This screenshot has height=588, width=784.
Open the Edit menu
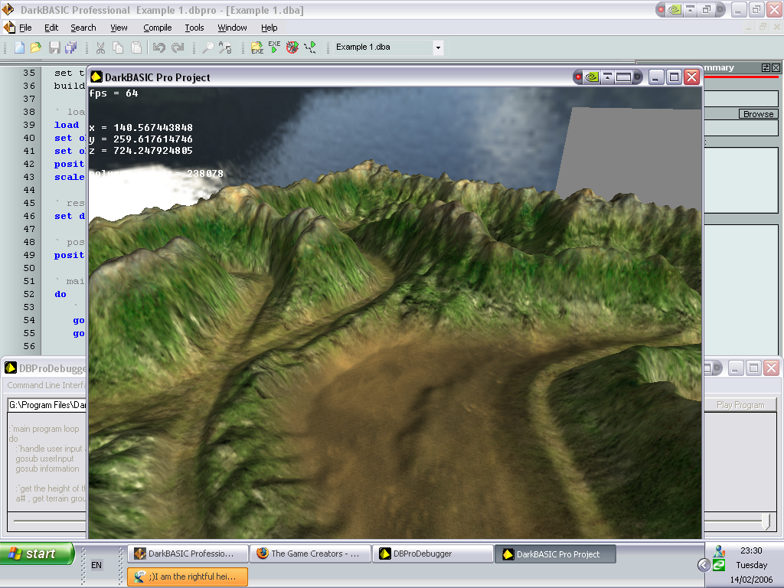pyautogui.click(x=51, y=28)
